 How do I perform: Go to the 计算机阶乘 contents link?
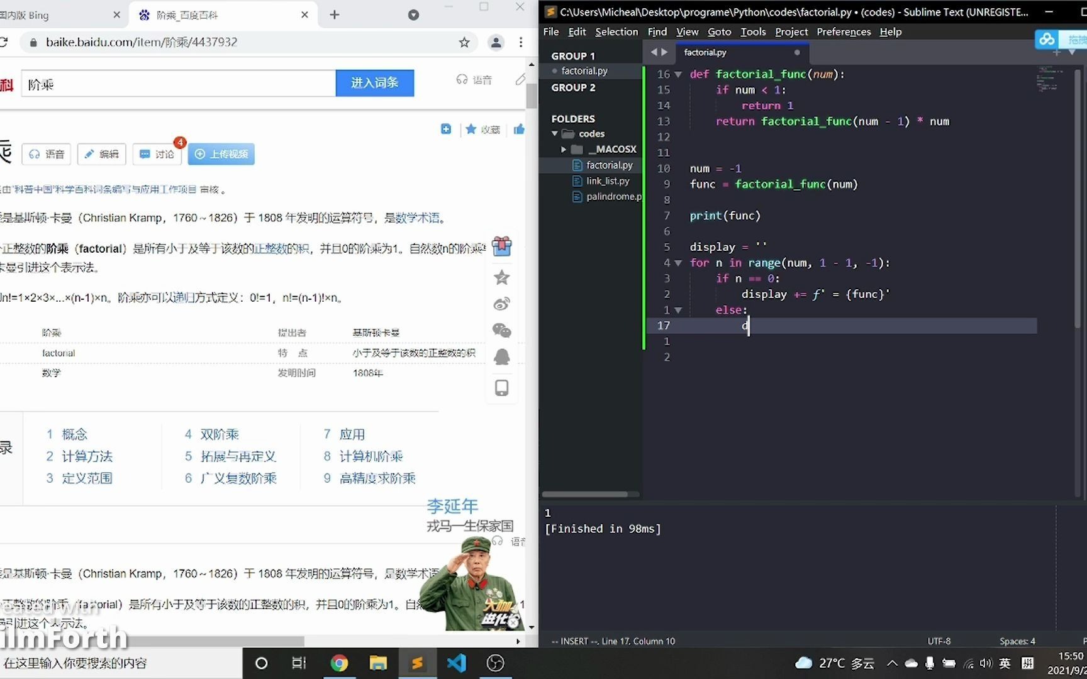tap(371, 456)
